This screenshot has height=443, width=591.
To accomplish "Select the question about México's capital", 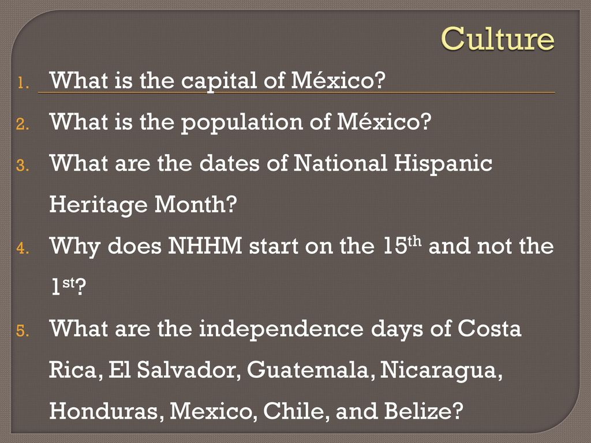I will click(218, 80).
